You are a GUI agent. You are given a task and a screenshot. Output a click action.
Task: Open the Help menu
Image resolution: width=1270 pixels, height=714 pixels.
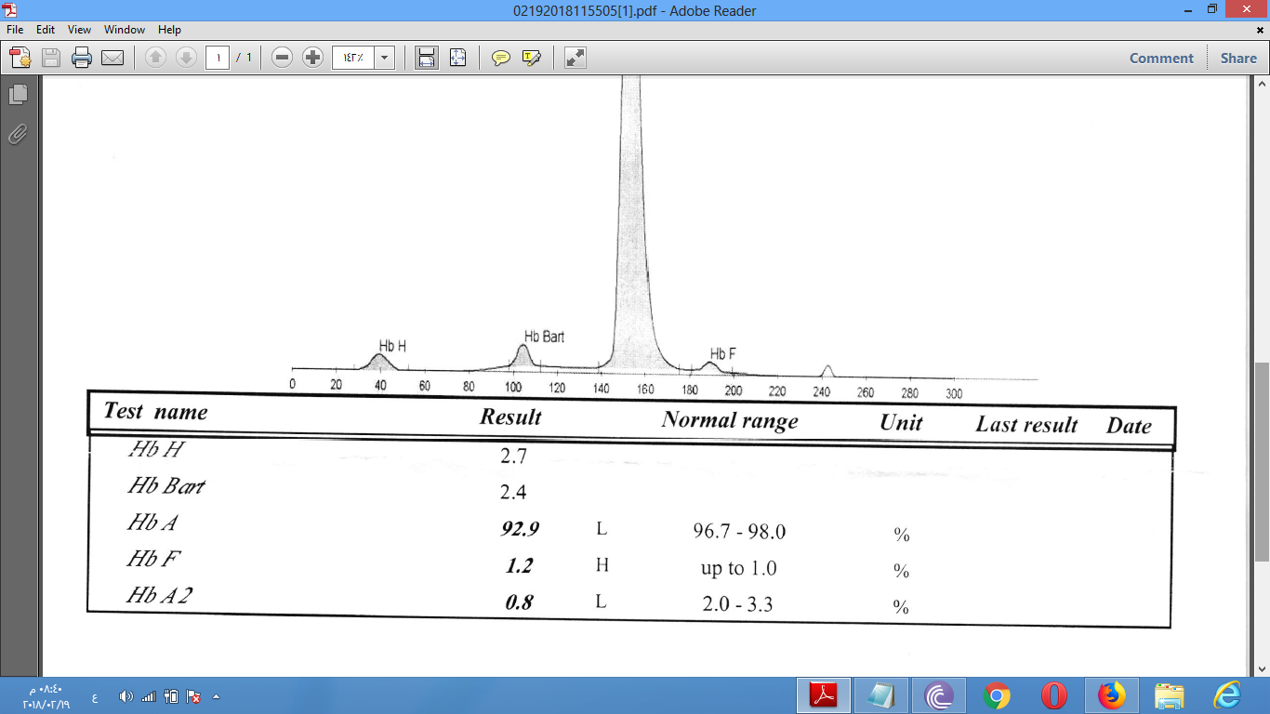click(x=169, y=30)
